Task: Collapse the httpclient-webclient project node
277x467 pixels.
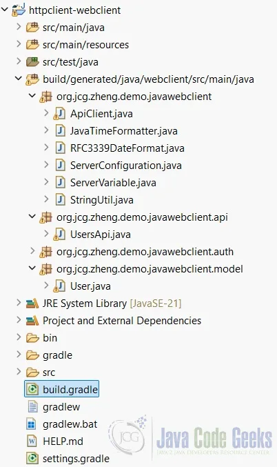Action: pyautogui.click(x=5, y=10)
